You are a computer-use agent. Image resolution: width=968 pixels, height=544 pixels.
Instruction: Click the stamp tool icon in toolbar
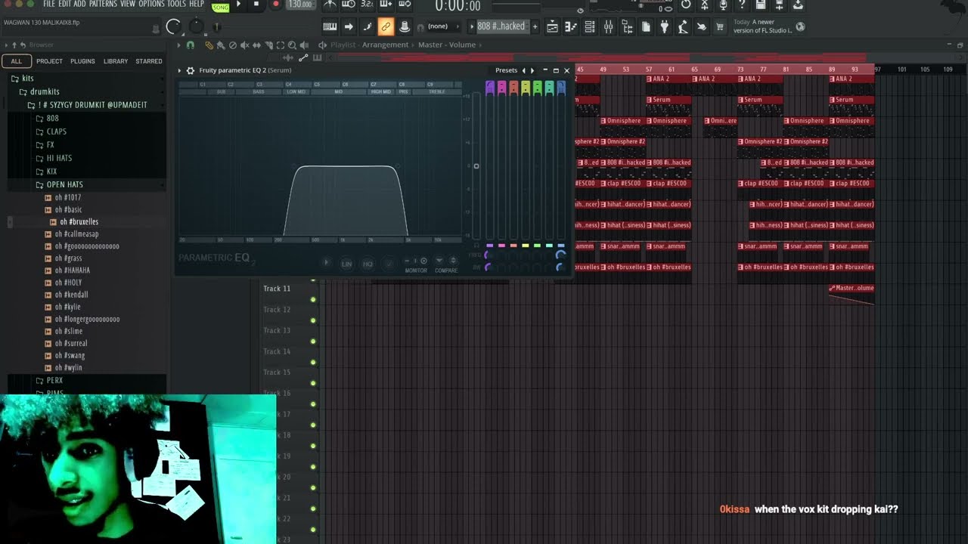(x=404, y=26)
